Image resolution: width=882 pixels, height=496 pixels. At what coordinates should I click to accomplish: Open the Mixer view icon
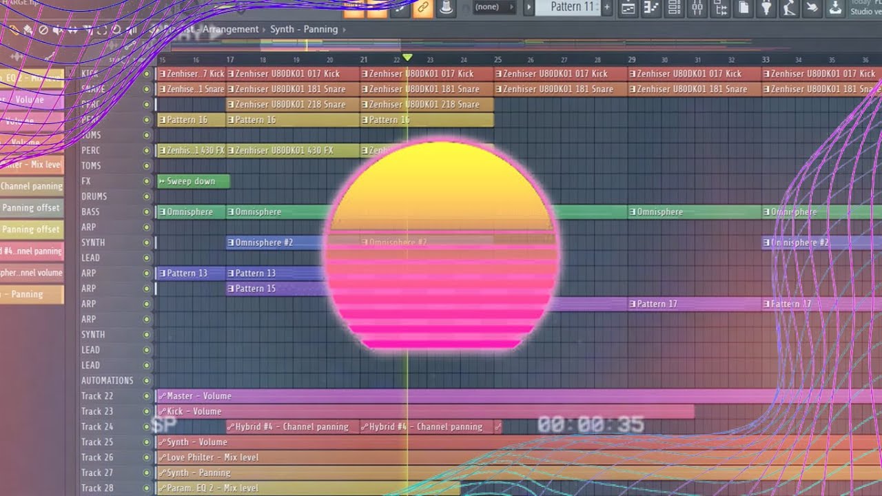(697, 8)
